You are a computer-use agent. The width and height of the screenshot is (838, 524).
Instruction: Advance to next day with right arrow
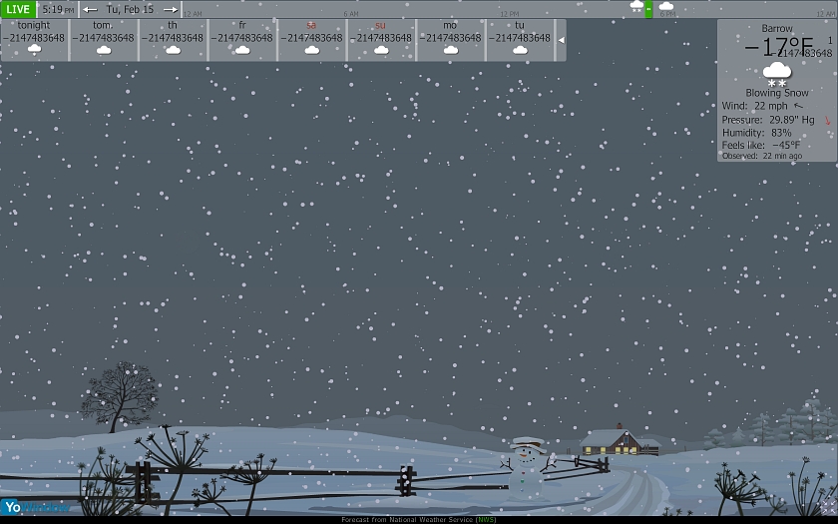[171, 9]
